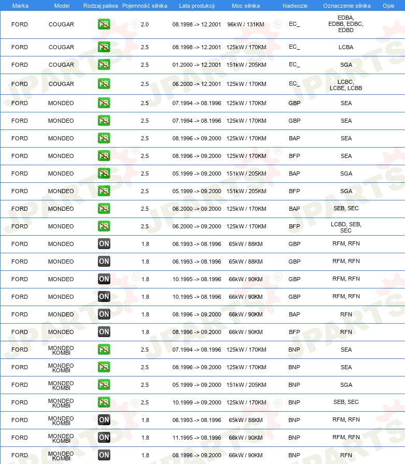The width and height of the screenshot is (405, 464).
Task: Click COUGAR date 06.2000 -> 12.2001
Action: (x=197, y=84)
